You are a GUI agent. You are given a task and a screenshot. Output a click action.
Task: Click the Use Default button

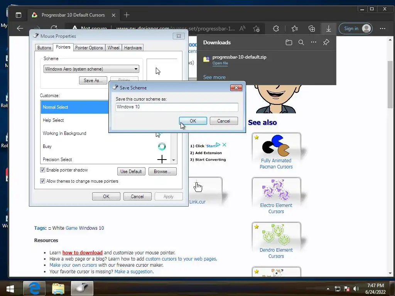[x=131, y=172]
